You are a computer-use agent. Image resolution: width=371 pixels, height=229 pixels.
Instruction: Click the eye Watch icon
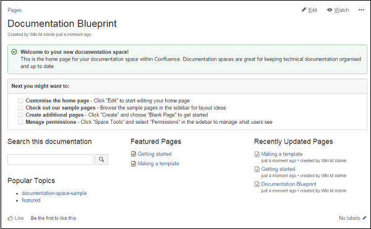click(x=330, y=10)
